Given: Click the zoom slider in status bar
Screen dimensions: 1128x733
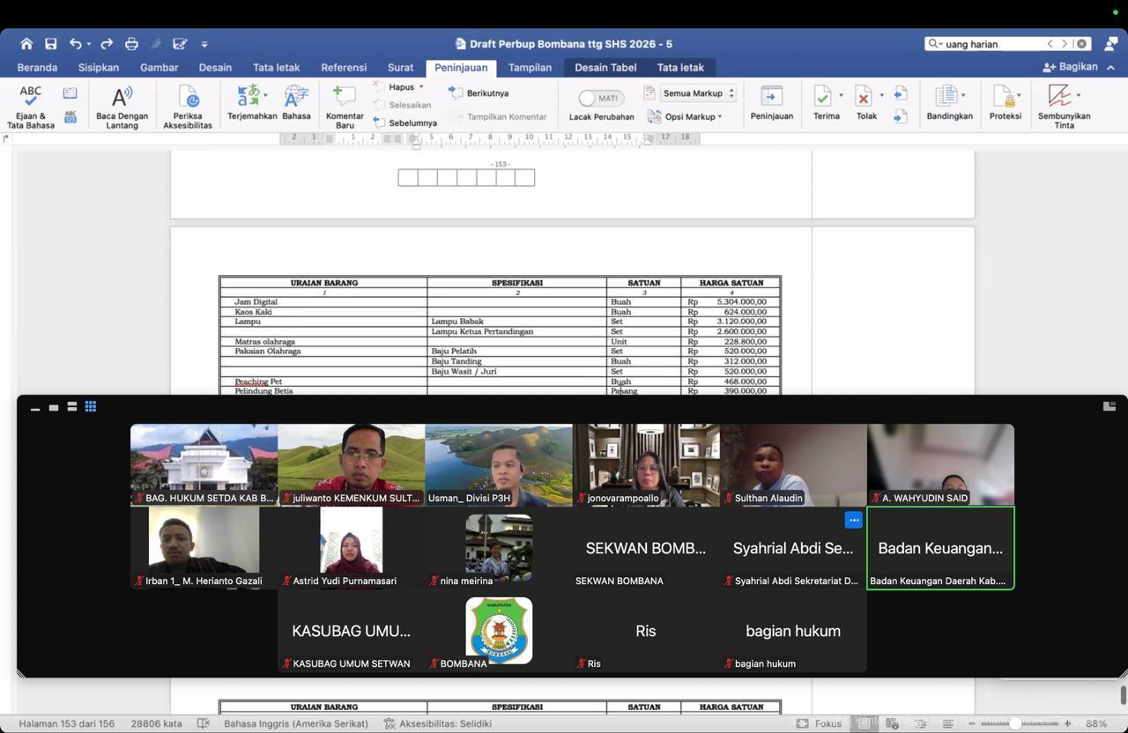Looking at the screenshot, I should tap(1015, 723).
